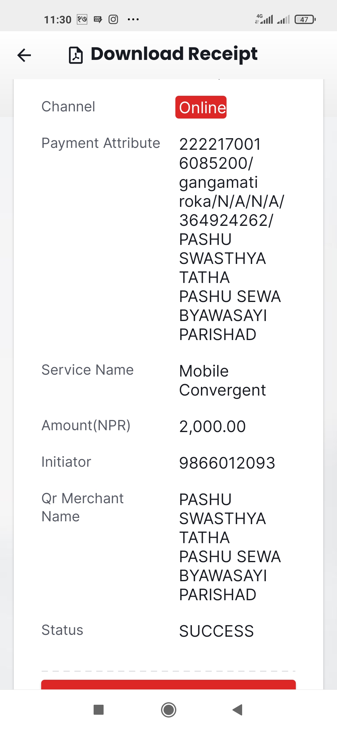
Task: Select the amount value 2,000.00
Action: [x=212, y=426]
